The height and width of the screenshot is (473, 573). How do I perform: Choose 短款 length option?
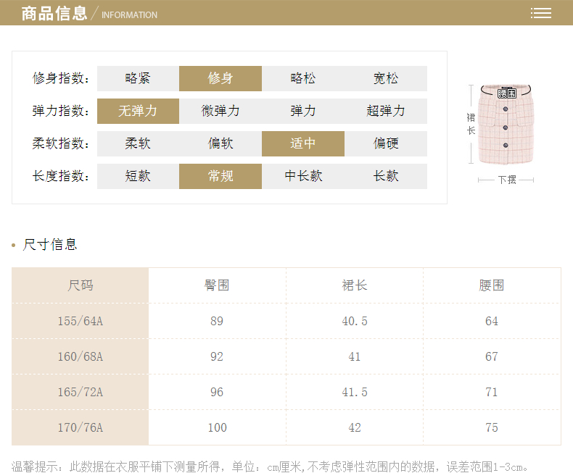[138, 176]
